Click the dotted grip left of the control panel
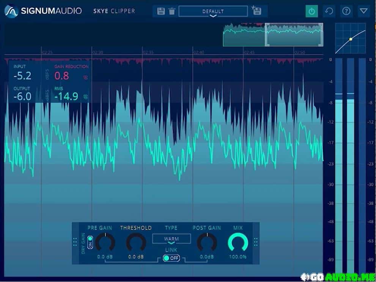Image resolution: width=376 pixels, height=282 pixels. tap(75, 242)
